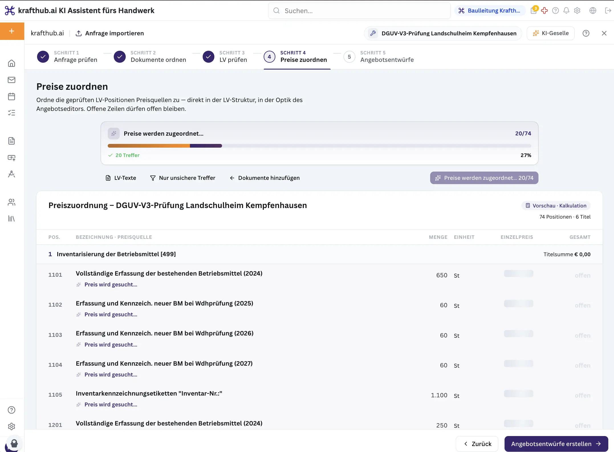
Task: Click Angebotsentwürfe erstellen button
Action: (556, 444)
